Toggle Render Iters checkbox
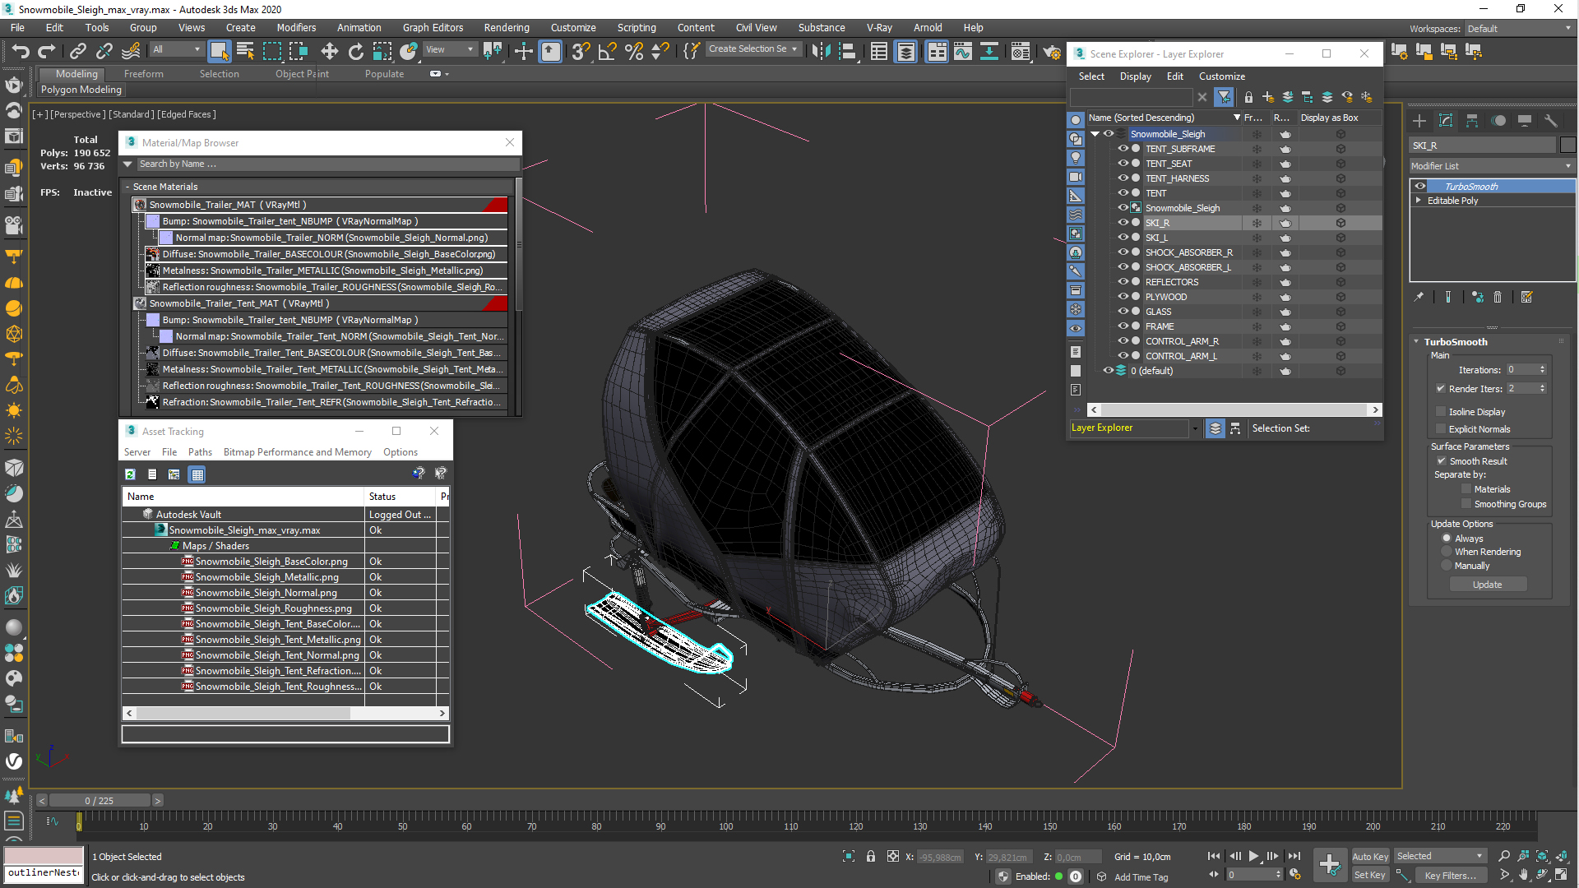This screenshot has width=1579, height=888. [1440, 389]
